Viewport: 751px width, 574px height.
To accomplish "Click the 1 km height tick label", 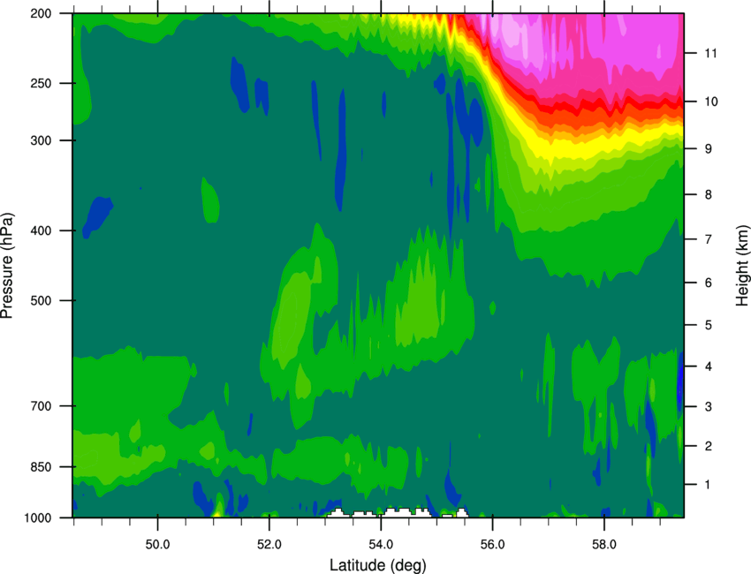I will [x=708, y=485].
